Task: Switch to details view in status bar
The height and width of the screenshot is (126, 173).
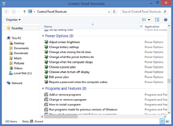Action: (163, 121)
